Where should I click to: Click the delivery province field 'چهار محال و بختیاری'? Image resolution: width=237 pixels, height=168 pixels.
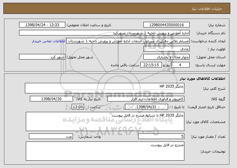pyautogui.click(x=167, y=57)
